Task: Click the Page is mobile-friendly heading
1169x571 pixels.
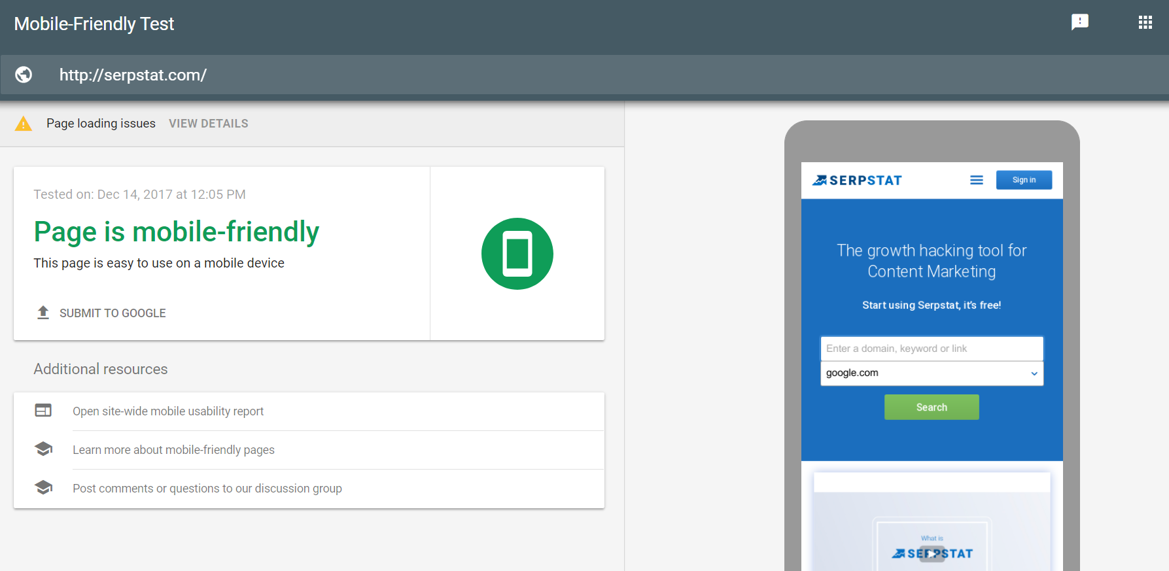Action: (177, 232)
